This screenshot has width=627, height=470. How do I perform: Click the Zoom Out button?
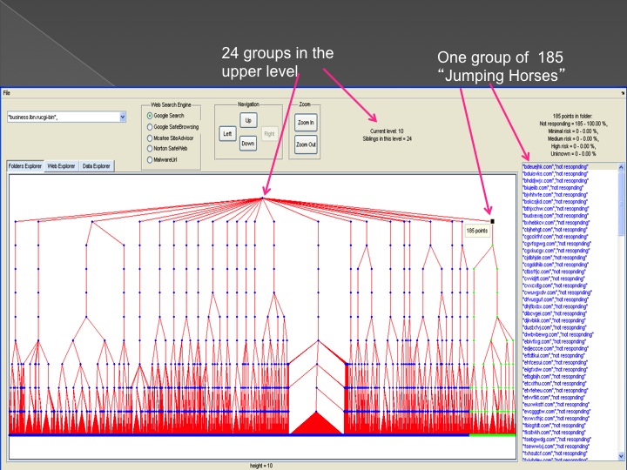pyautogui.click(x=306, y=144)
